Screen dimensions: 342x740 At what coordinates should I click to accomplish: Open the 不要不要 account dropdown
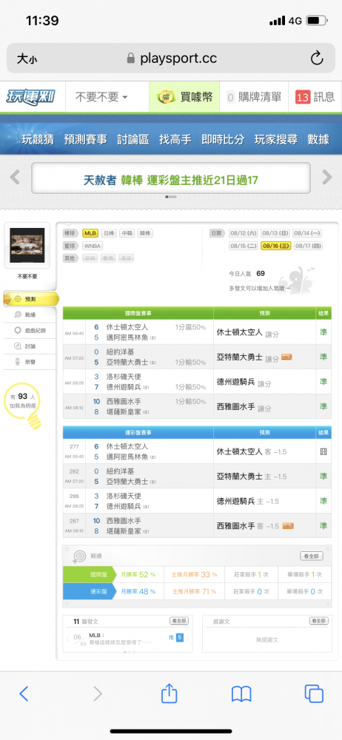tap(101, 97)
